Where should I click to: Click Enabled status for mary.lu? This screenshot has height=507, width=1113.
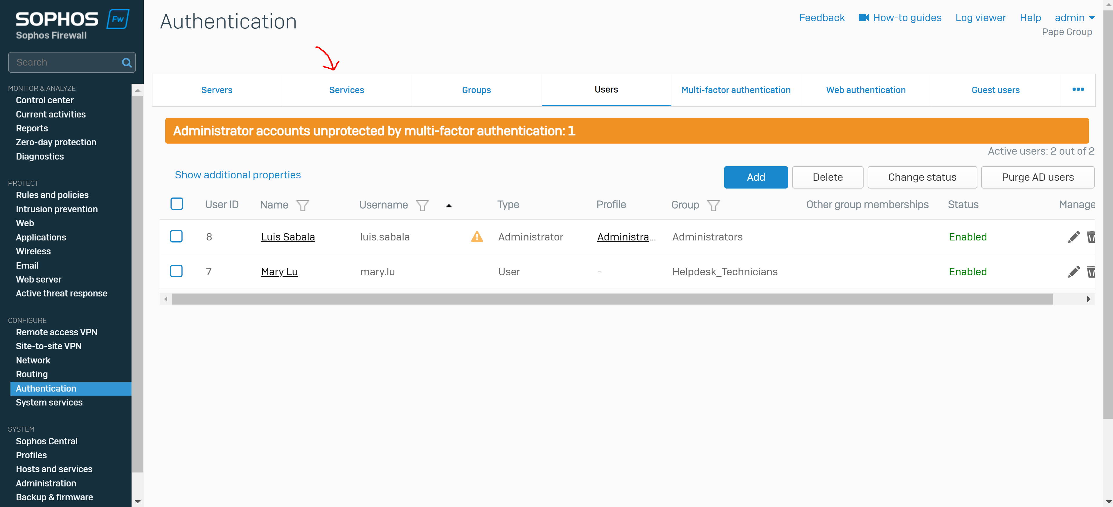(968, 272)
